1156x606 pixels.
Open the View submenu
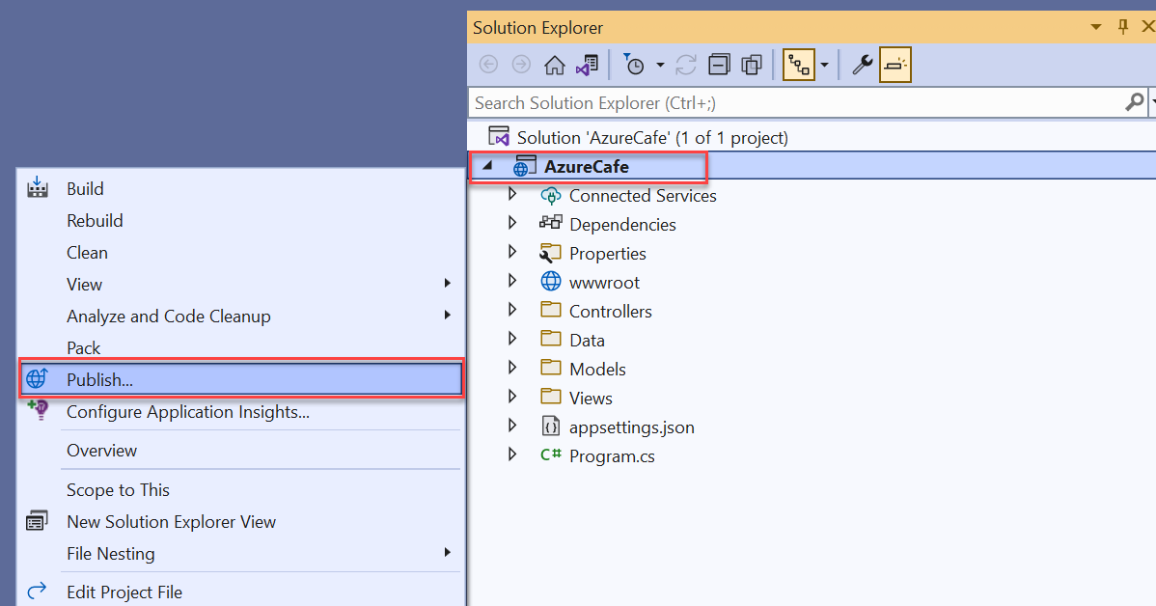pos(241,284)
